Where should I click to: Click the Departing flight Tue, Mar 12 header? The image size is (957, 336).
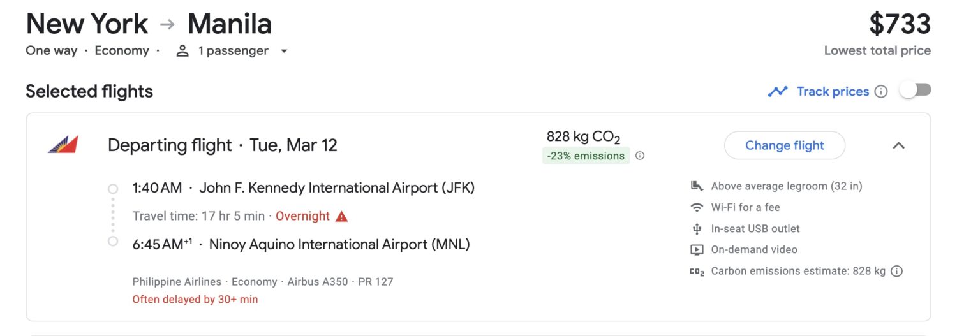(222, 145)
